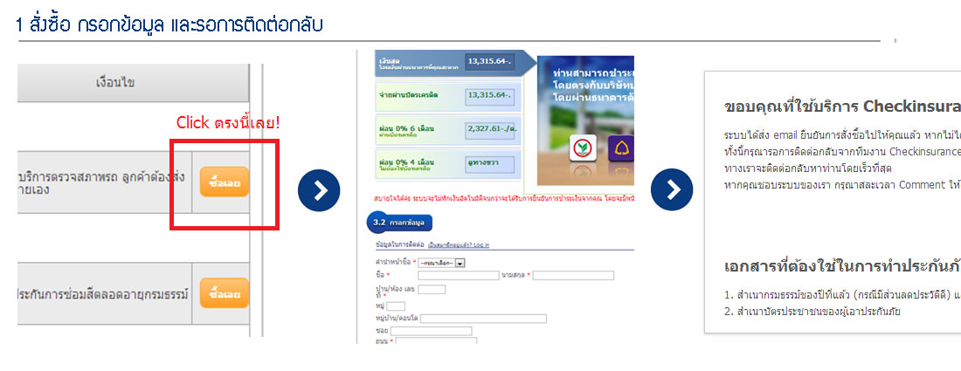Choose the จ่ายผ่านบัตรเครดิต payment option

[448, 95]
